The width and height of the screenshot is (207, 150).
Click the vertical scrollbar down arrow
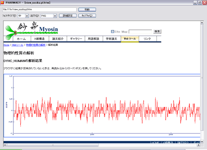pos(202,142)
